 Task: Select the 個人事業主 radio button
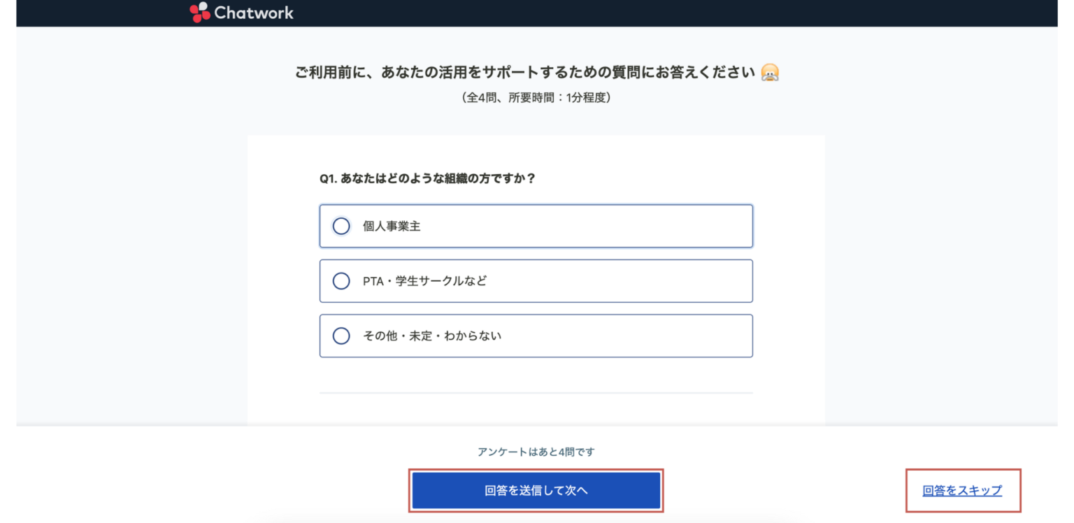pos(341,226)
